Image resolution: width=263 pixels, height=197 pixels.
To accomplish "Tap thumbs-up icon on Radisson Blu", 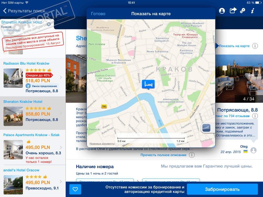I will pyautogui.click(x=49, y=70).
